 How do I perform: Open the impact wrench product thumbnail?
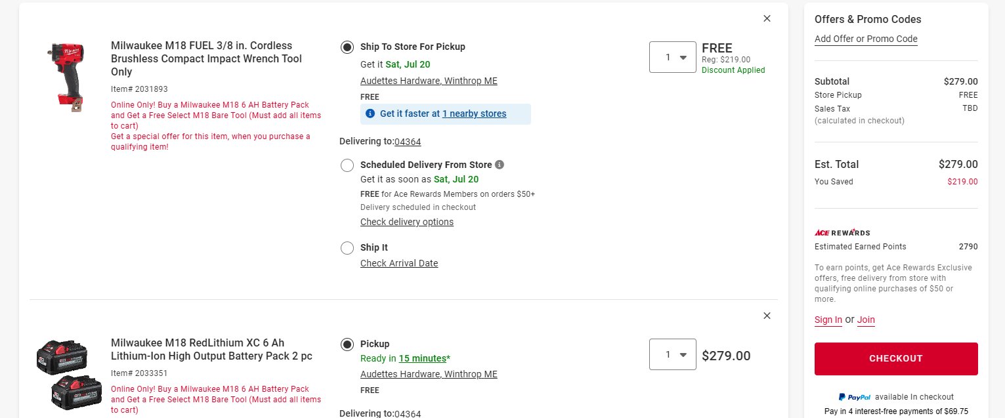coord(66,78)
